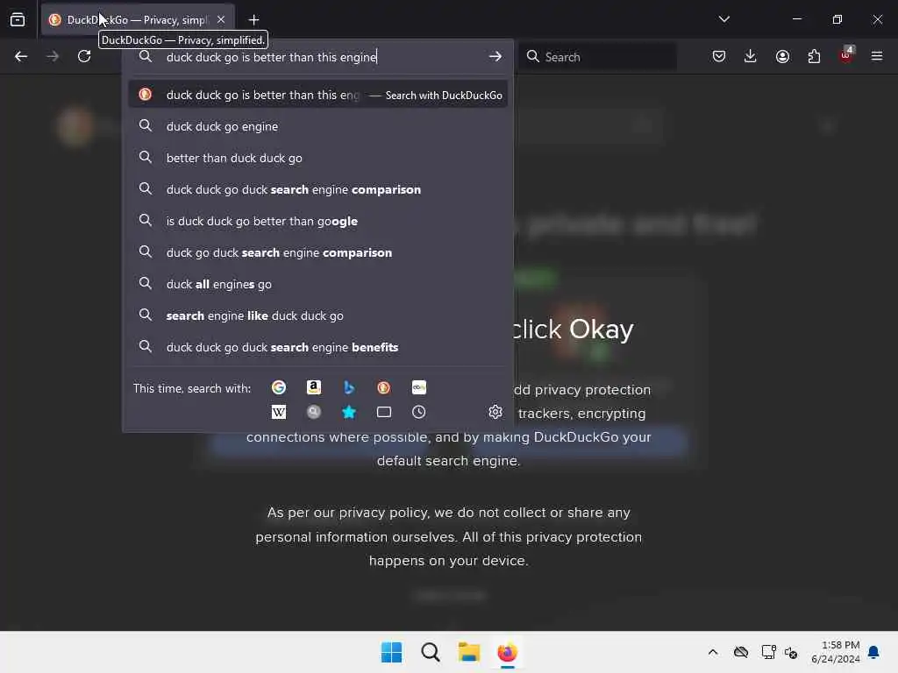
Task: Save page to Pocket
Action: click(719, 56)
